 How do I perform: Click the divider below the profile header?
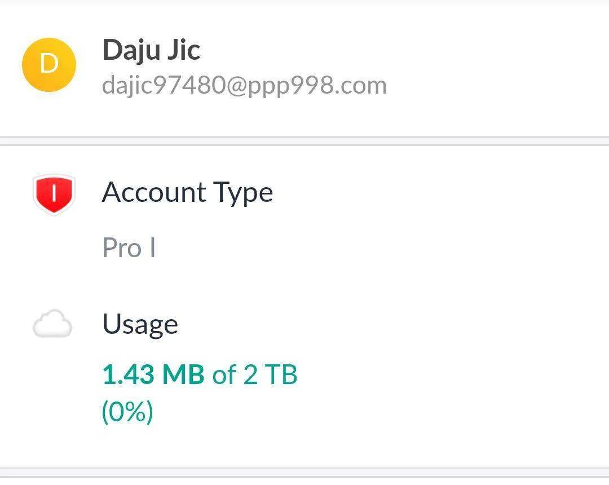click(x=304, y=141)
